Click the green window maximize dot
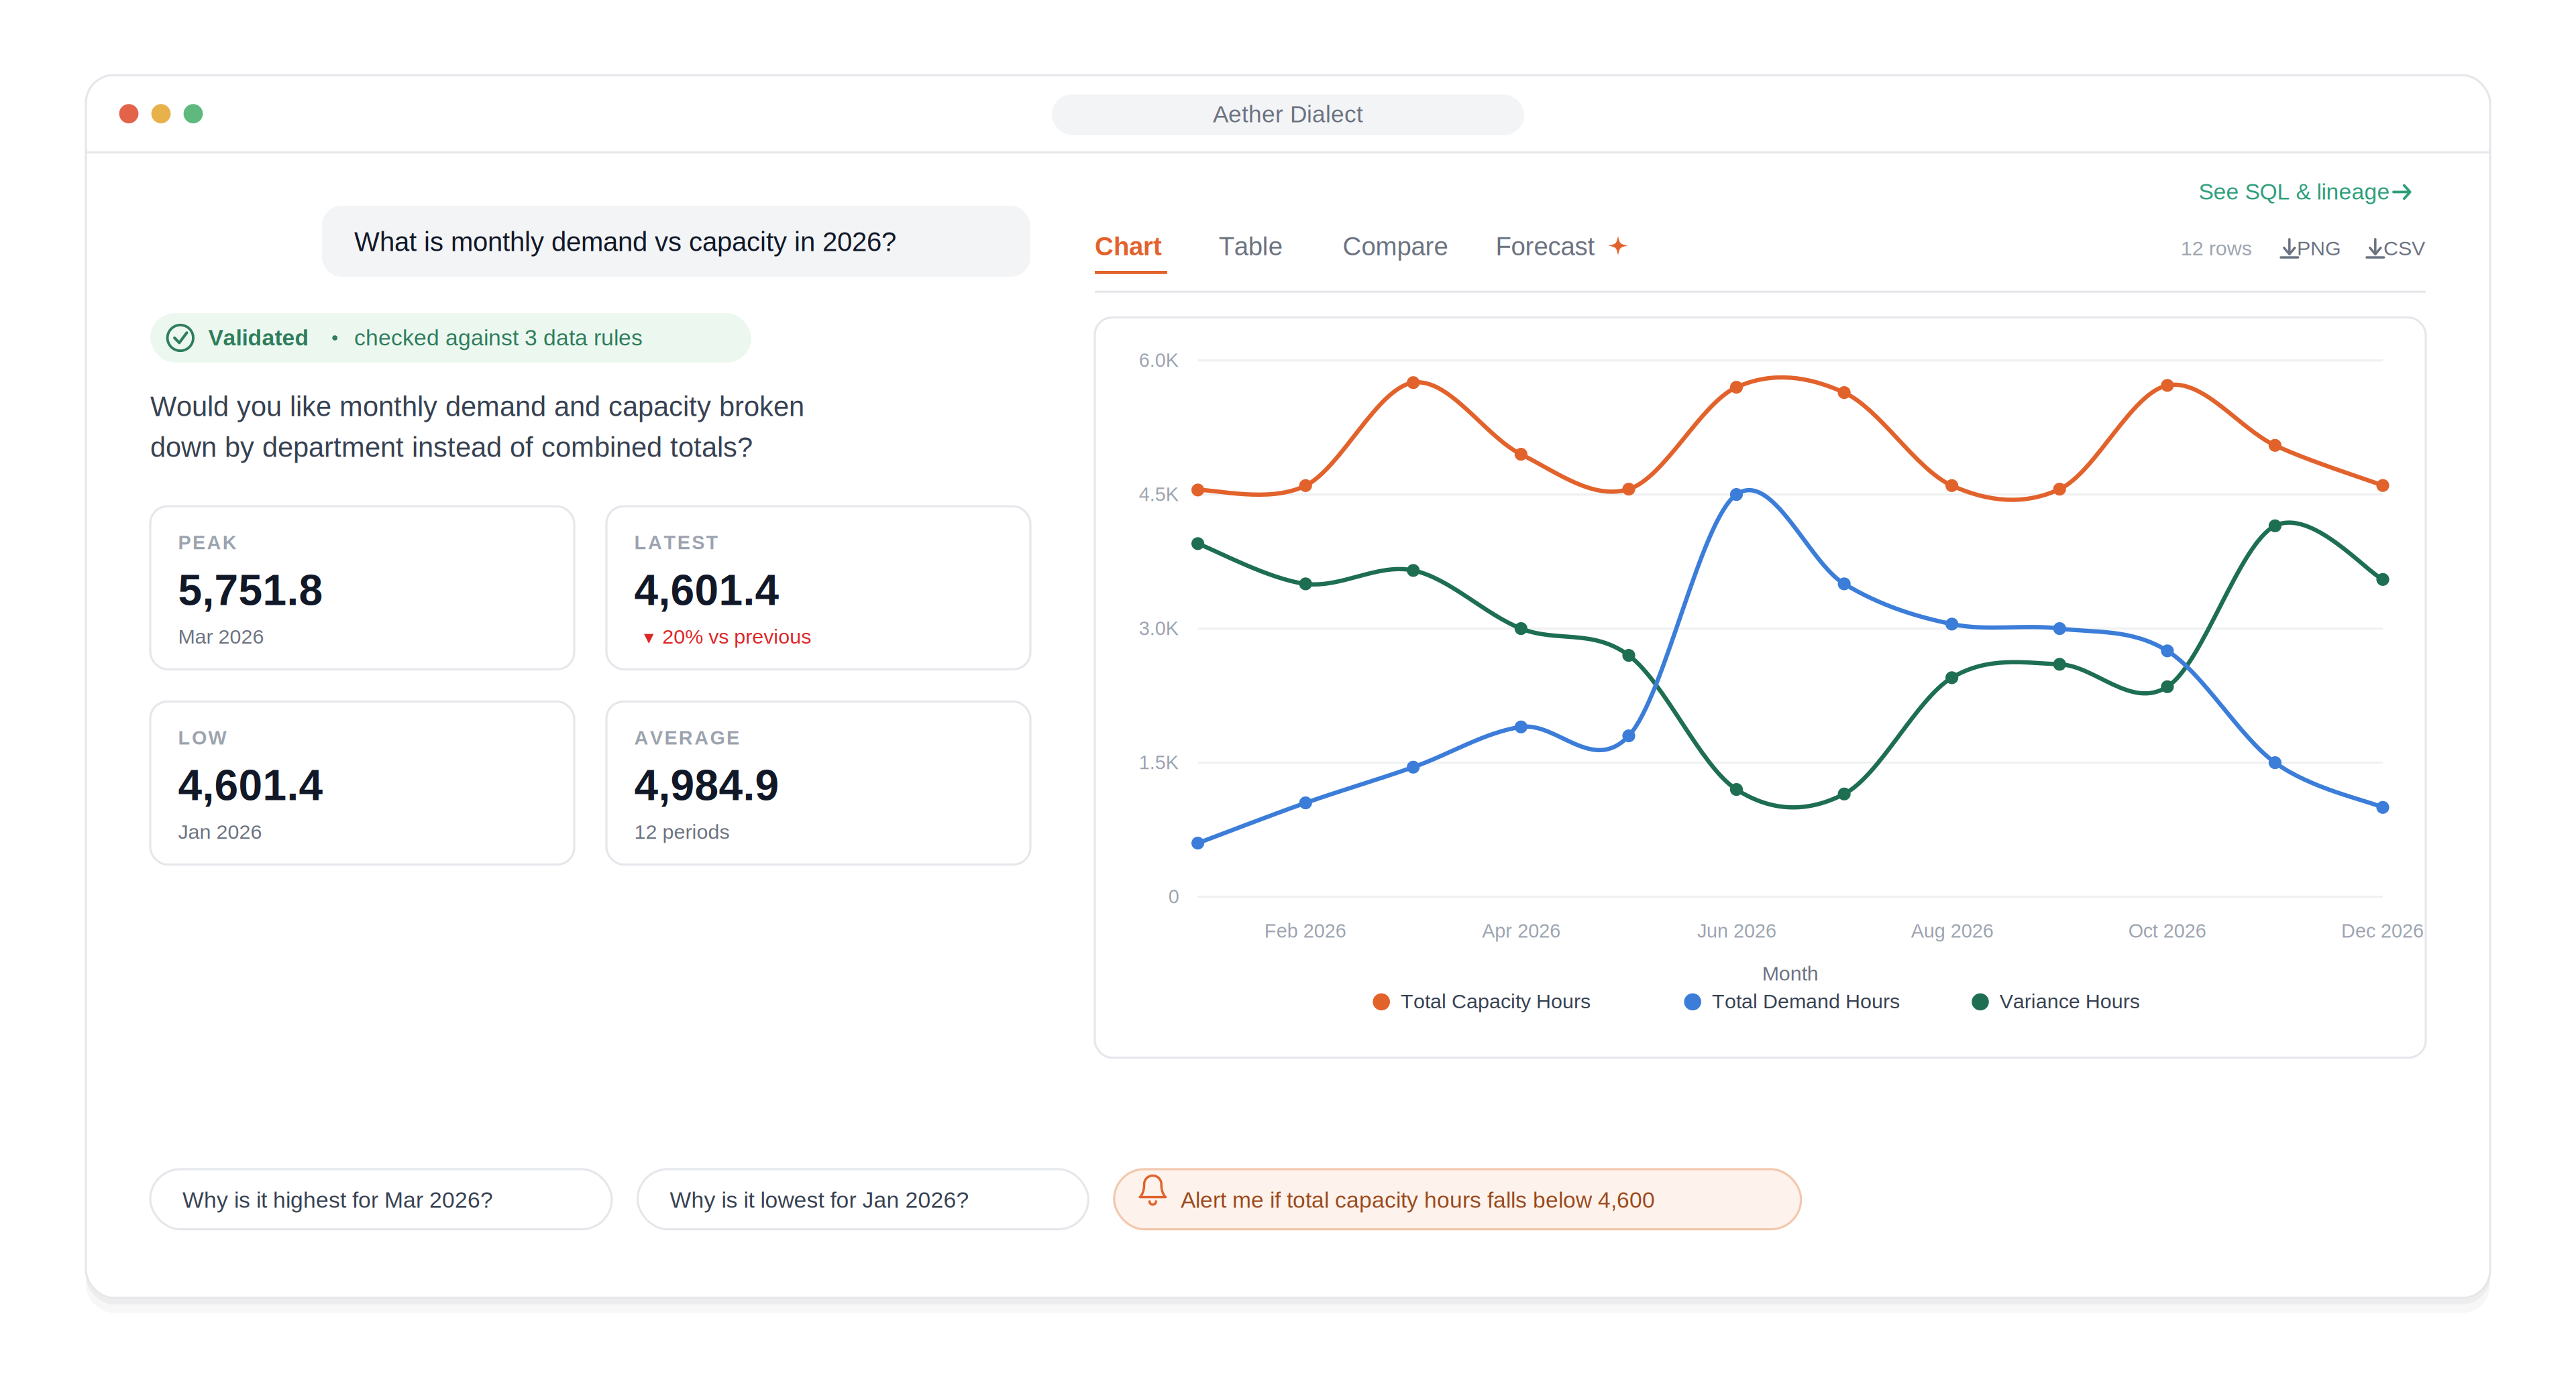The width and height of the screenshot is (2576, 1373). tap(193, 114)
